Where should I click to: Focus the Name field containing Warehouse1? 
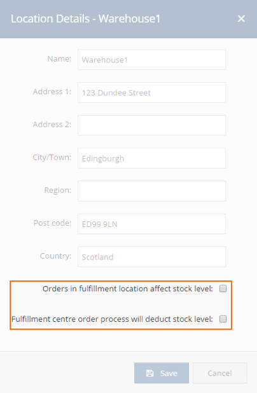coord(151,60)
